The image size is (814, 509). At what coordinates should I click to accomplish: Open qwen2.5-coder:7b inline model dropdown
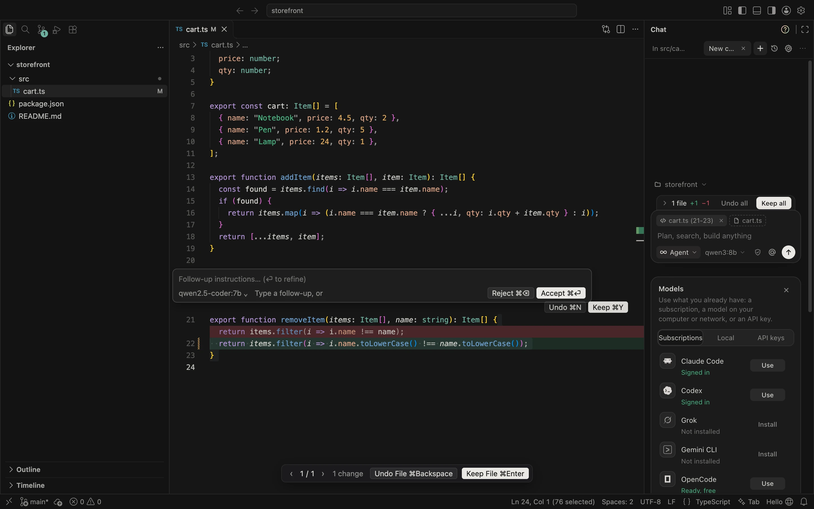click(x=213, y=293)
